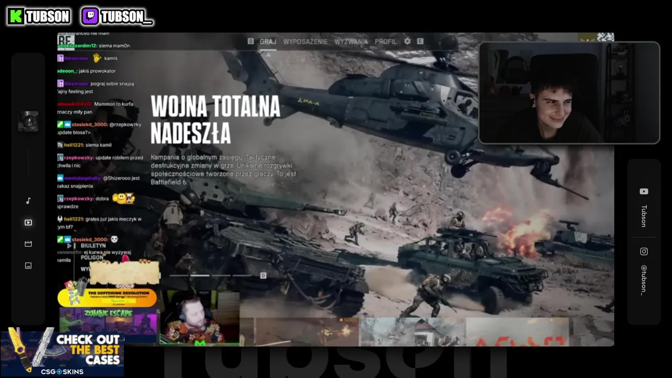Click the @tubson_ Instagram handle
Screen dimensions: 672x378
tap(644, 280)
